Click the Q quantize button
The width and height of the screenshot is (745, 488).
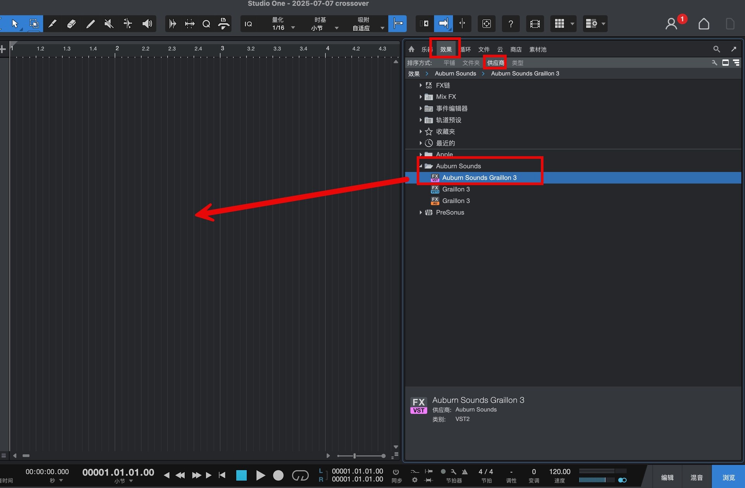(206, 24)
